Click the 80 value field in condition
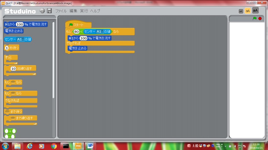268x150 pixels. (x=77, y=31)
